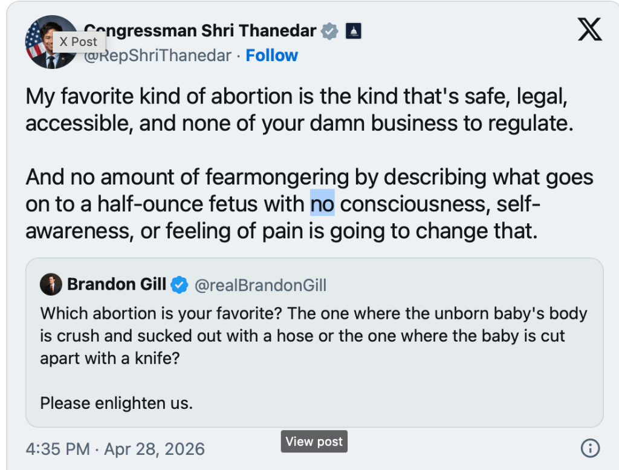Click the first paragraph beginning "My favorite kind"

[296, 109]
